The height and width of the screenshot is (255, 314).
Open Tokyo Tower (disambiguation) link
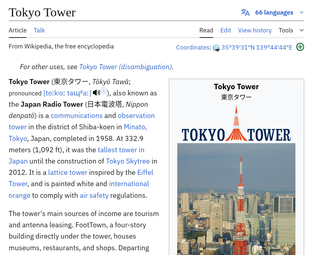tap(125, 67)
